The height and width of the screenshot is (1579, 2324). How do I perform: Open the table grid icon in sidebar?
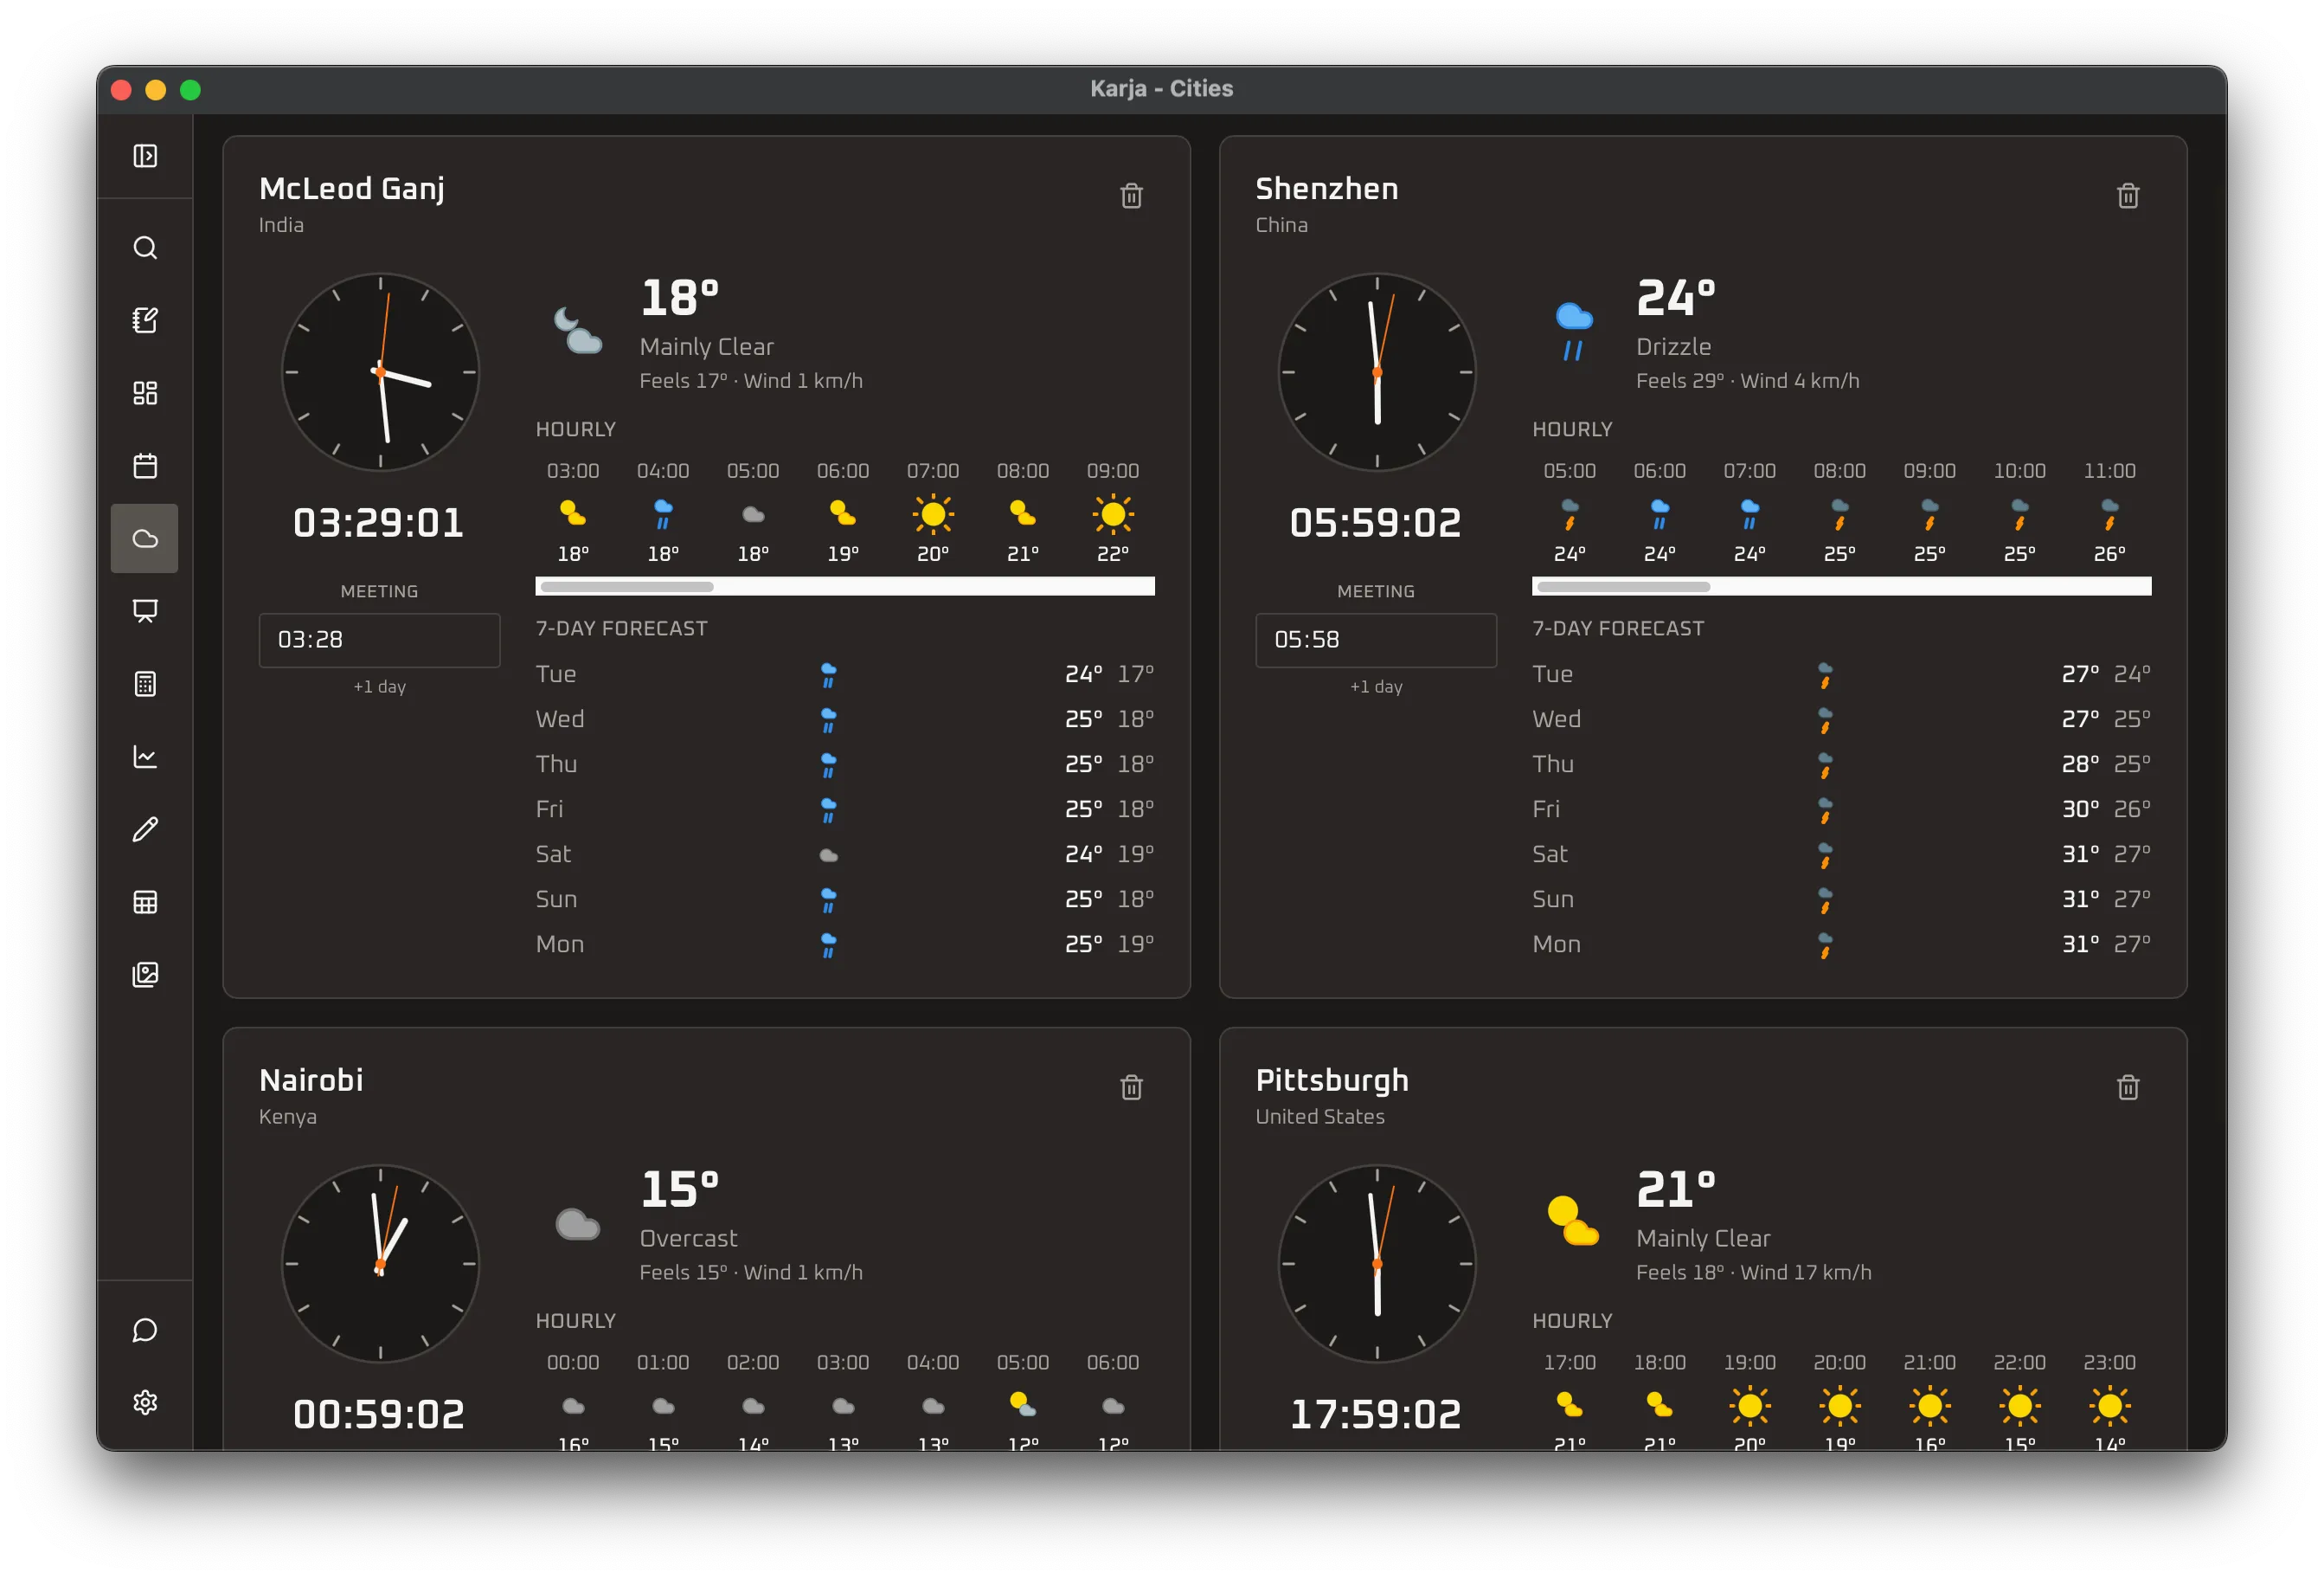(145, 903)
